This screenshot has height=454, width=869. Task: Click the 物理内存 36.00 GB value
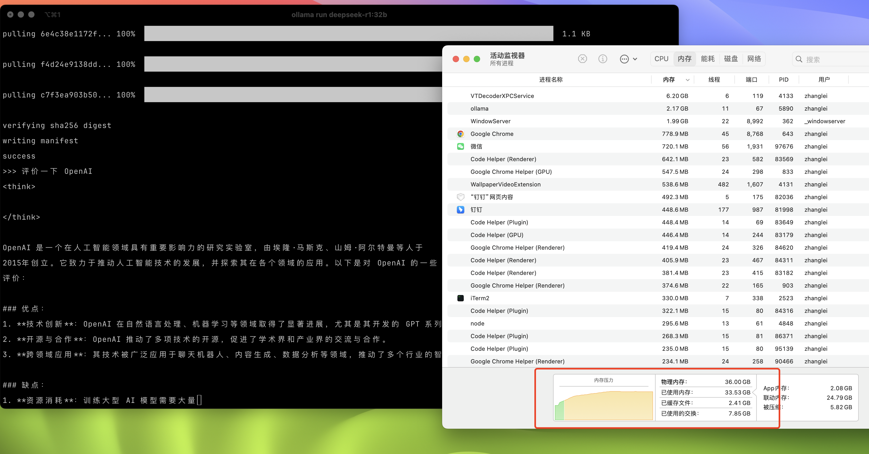click(x=738, y=382)
